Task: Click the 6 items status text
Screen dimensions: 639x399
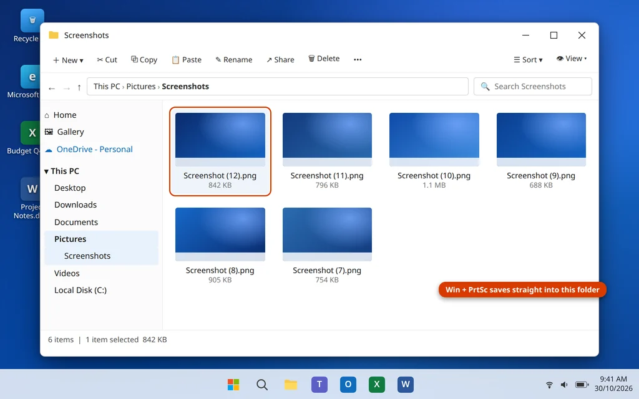Action: tap(61, 340)
